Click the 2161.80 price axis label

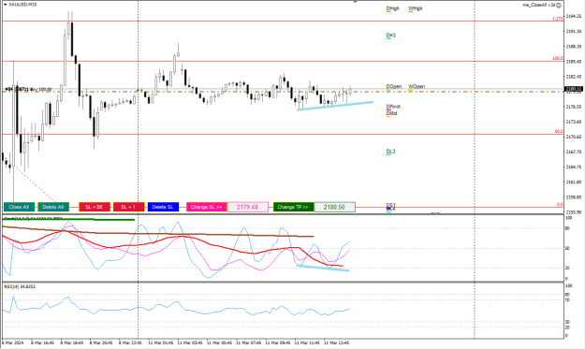[574, 182]
